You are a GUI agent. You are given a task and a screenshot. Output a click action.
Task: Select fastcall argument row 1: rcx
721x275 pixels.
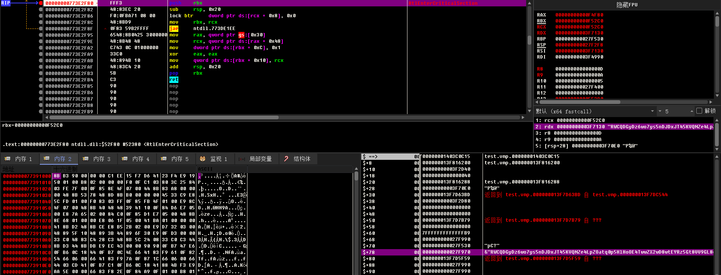point(624,120)
